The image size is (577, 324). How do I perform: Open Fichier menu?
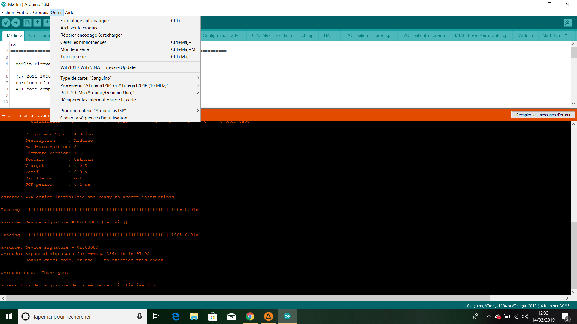[x=8, y=13]
